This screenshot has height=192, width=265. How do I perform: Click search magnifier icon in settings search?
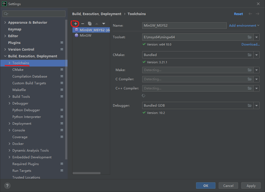coord(6,14)
